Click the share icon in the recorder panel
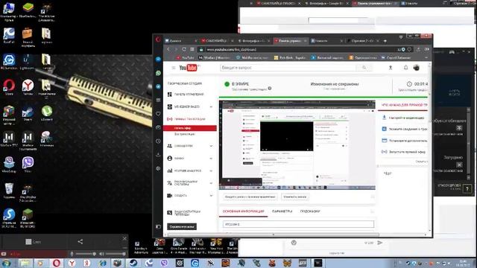Screen dimensions: 477x268 click(x=80, y=241)
